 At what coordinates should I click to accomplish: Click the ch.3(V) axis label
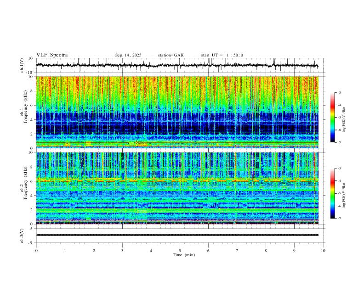[x=22, y=236]
